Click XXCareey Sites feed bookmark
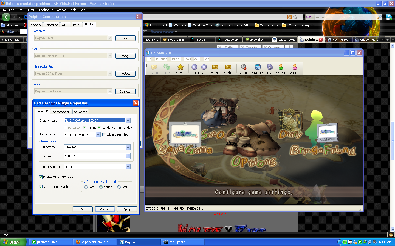395x246 pixels. (x=267, y=25)
